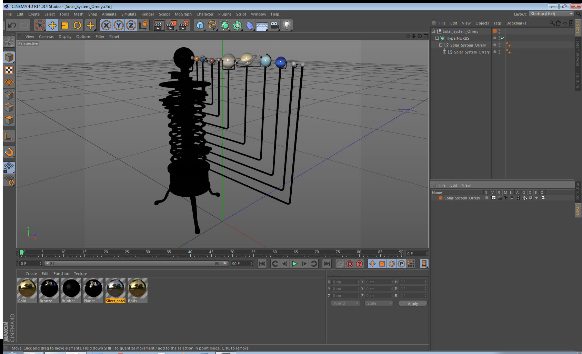The image size is (582, 354).
Task: Add HyperNURBS generator icon
Action: pos(225,25)
